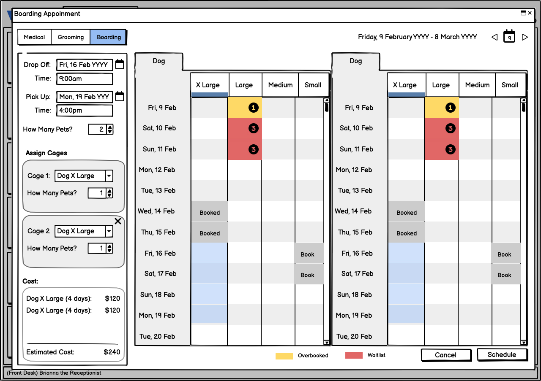
Task: Open the Pick Up date calendar icon
Action: point(120,97)
